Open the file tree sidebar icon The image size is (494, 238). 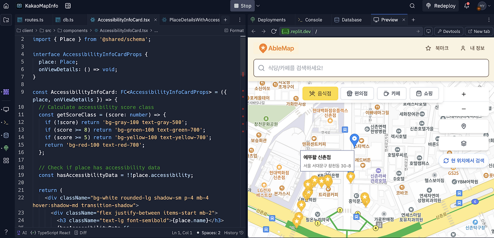pos(6,20)
